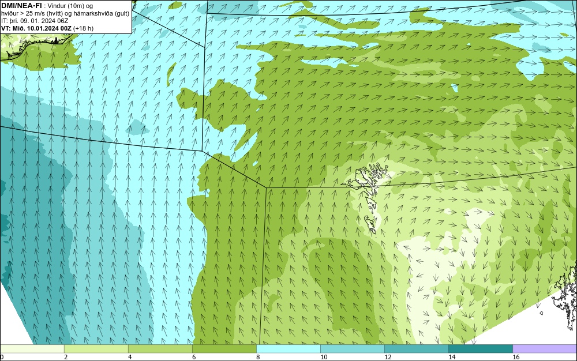Click the legend scale value 12
Image resolution: width=577 pixels, height=361 pixels.
click(x=388, y=357)
